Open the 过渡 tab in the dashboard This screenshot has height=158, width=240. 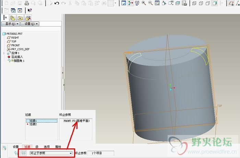click(x=27, y=147)
